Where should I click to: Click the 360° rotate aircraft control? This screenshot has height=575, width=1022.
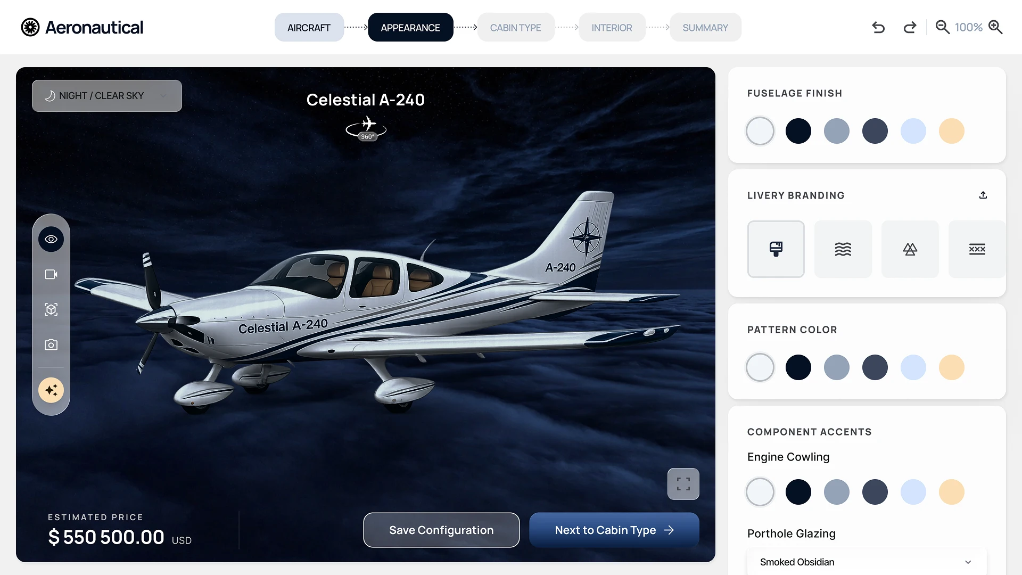(366, 129)
